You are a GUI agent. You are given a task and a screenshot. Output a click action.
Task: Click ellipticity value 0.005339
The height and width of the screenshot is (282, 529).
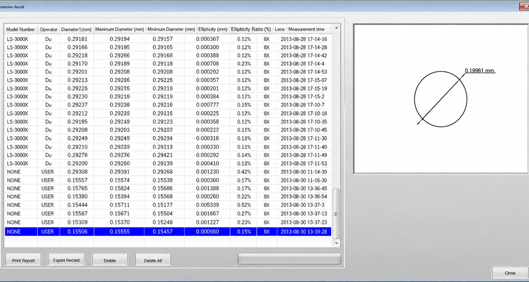(207, 205)
